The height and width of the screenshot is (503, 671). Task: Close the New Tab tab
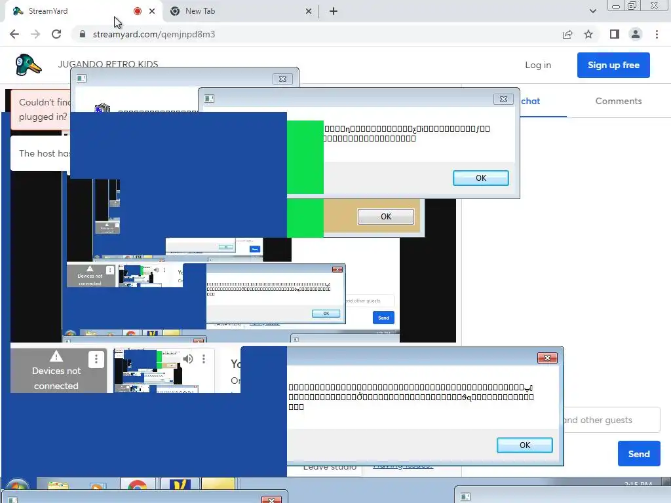pyautogui.click(x=309, y=11)
